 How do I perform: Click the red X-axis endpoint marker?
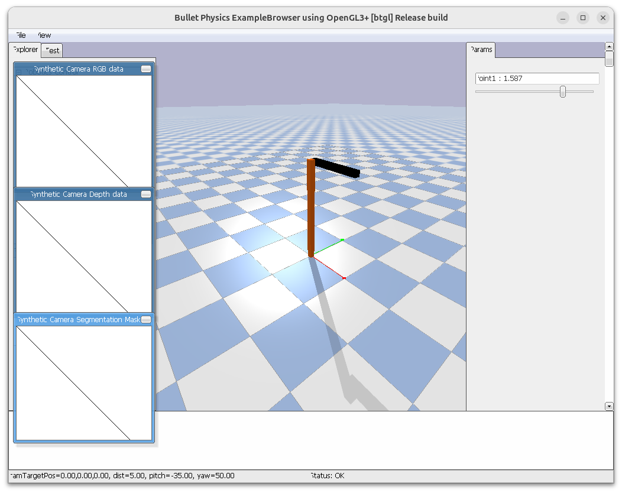point(344,278)
